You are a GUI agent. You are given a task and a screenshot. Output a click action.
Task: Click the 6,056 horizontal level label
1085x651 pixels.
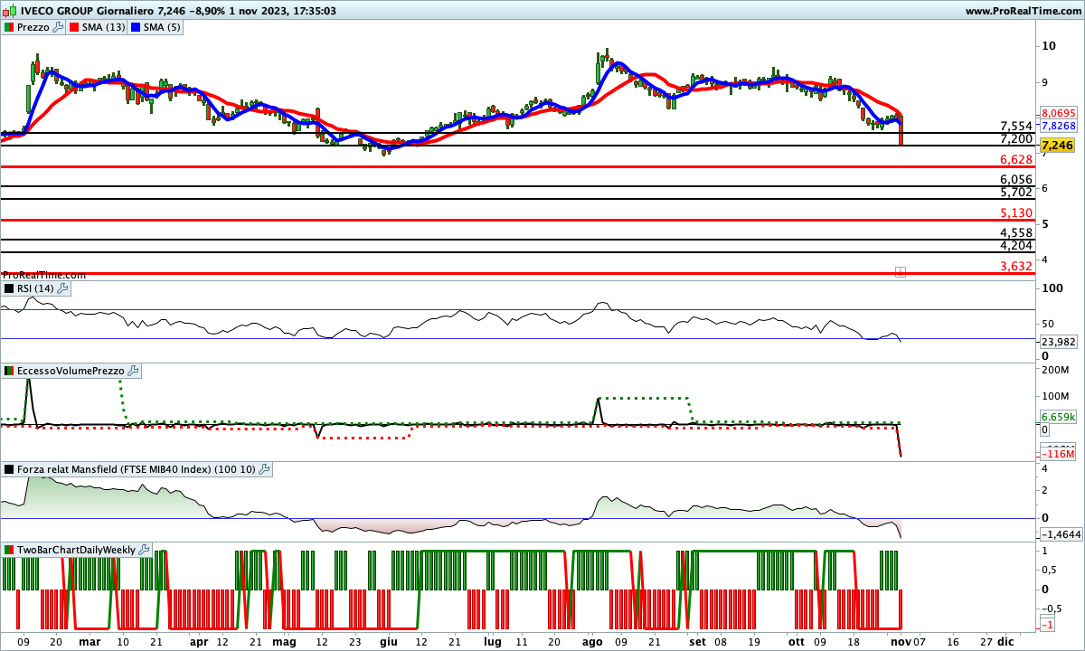[x=1016, y=179]
